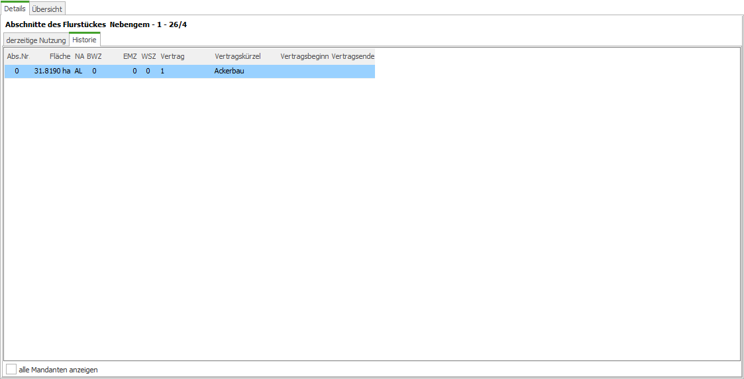Screen dimensions: 744x379
Task: Click the BWZ column header
Action: (x=94, y=56)
